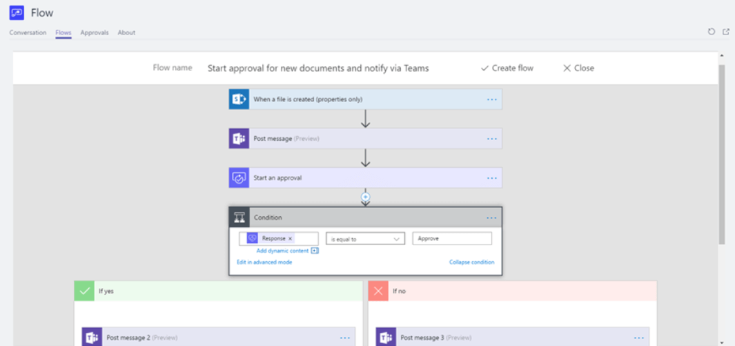Expand the 'Post message 2' step

point(219,337)
